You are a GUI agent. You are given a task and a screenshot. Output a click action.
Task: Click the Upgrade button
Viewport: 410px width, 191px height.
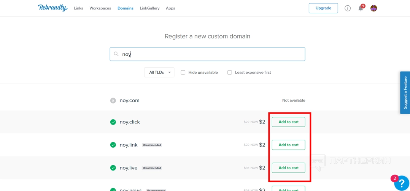pyautogui.click(x=323, y=8)
